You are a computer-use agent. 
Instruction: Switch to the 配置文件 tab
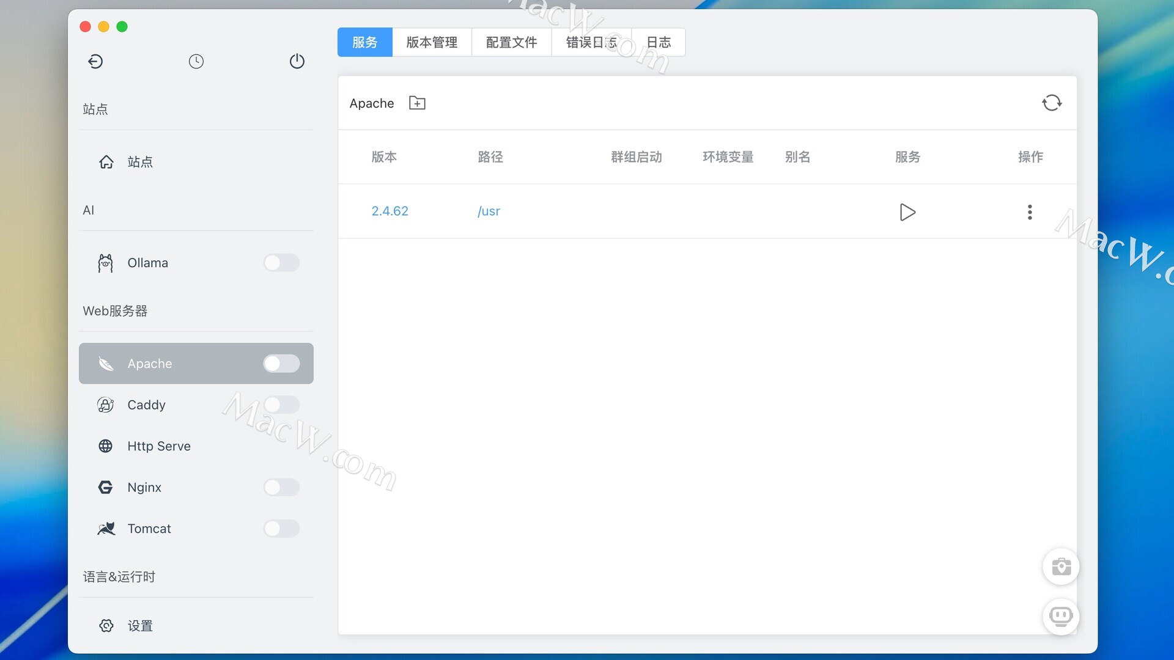pyautogui.click(x=511, y=42)
